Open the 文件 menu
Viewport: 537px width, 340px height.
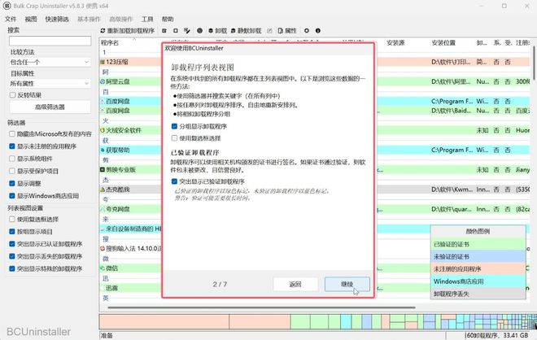tap(11, 20)
